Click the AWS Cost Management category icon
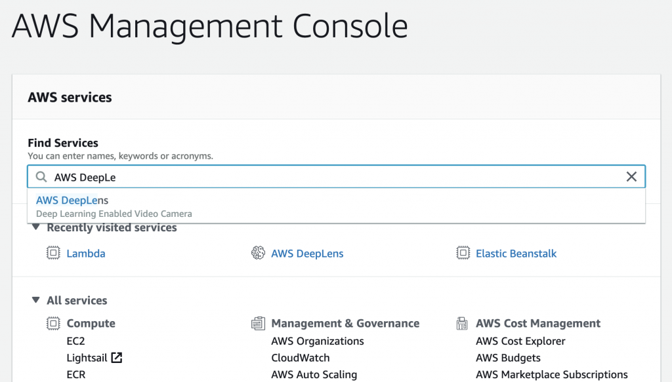Screen dimensions: 672x382 coord(462,324)
